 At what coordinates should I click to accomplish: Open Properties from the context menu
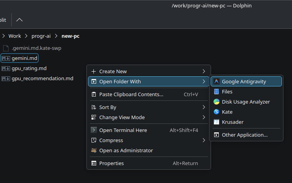coord(111,164)
